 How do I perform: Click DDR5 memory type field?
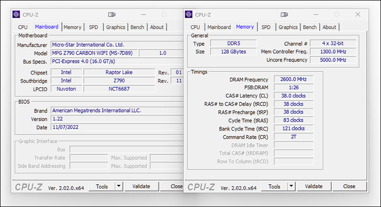pyautogui.click(x=233, y=43)
